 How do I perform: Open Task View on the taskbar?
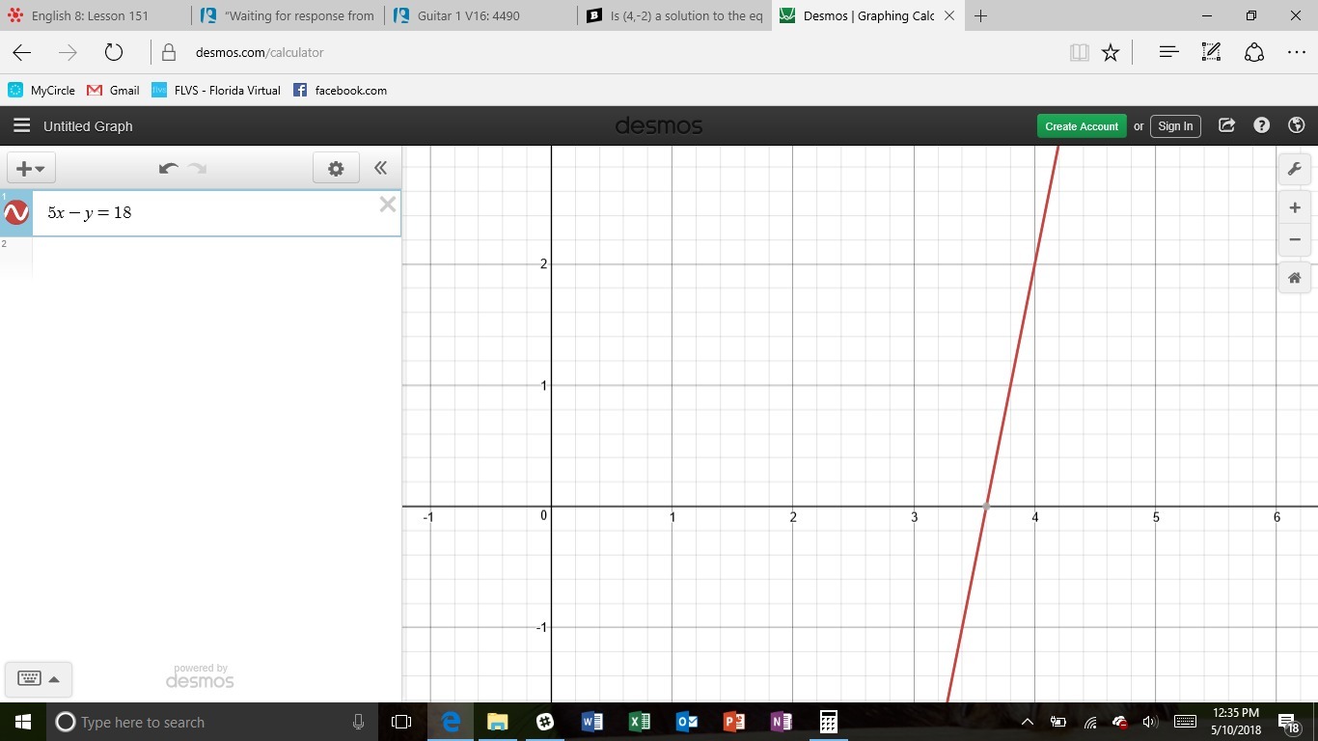pyautogui.click(x=401, y=722)
